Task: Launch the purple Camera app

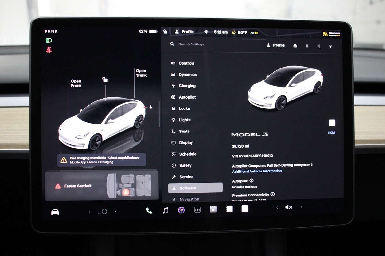Action: point(181,210)
